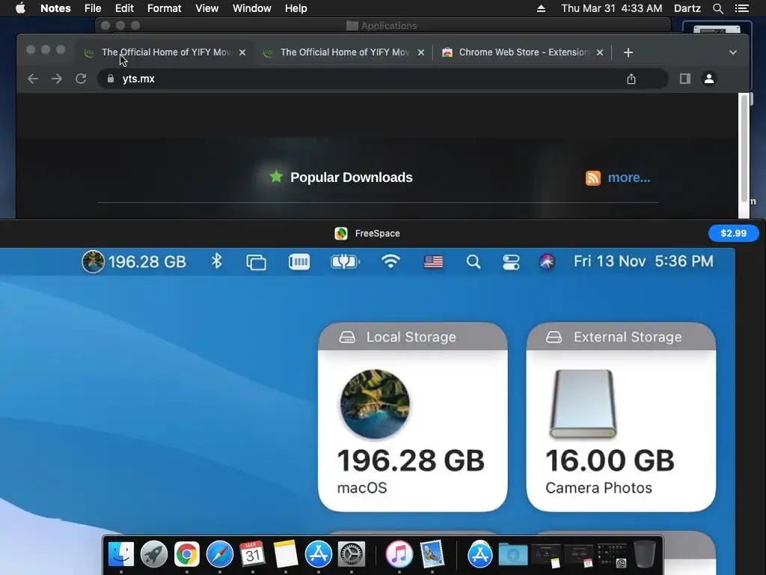Open the Chrome profile menu
This screenshot has width=766, height=575.
pos(709,79)
